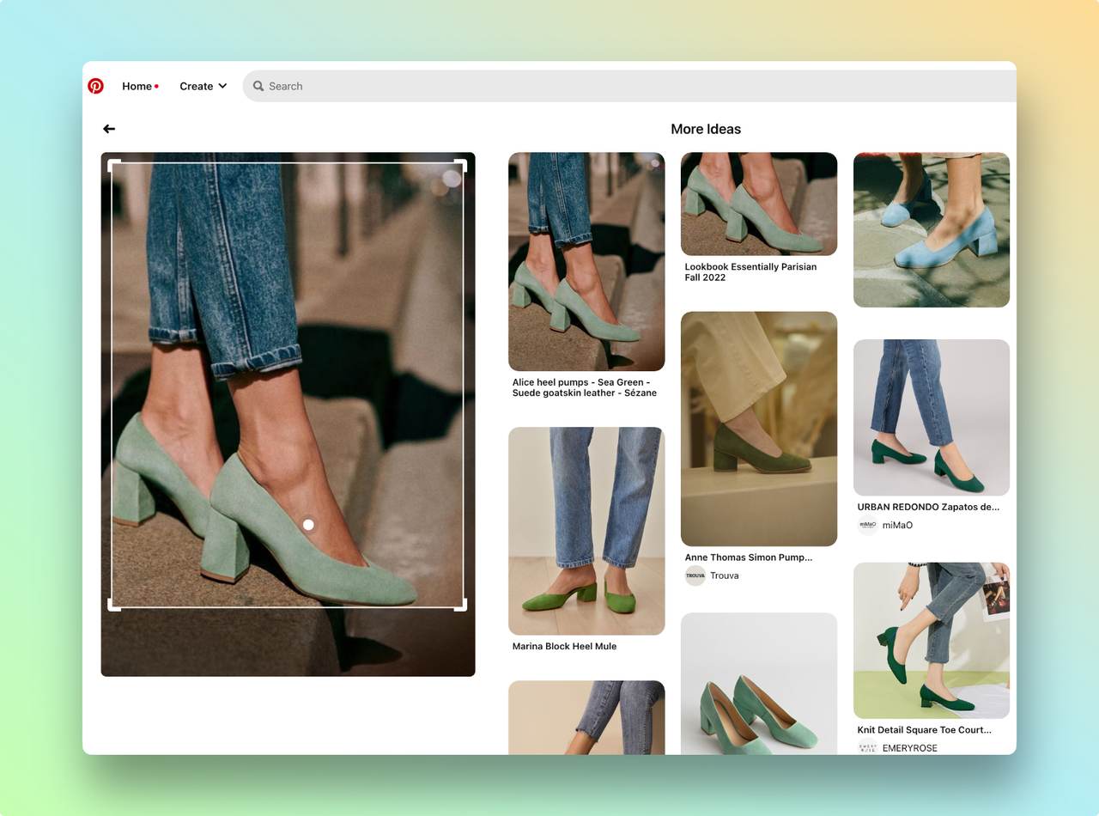Image resolution: width=1099 pixels, height=816 pixels.
Task: Select the Home menu item
Action: (x=136, y=86)
